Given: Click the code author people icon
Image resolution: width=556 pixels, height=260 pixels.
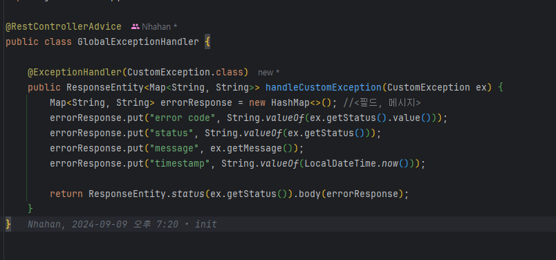Looking at the screenshot, I should pos(135,26).
